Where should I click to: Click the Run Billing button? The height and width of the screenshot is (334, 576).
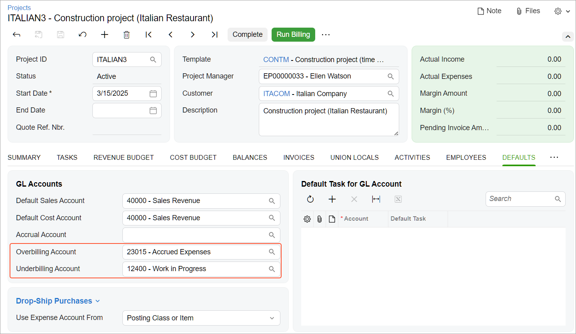click(293, 34)
